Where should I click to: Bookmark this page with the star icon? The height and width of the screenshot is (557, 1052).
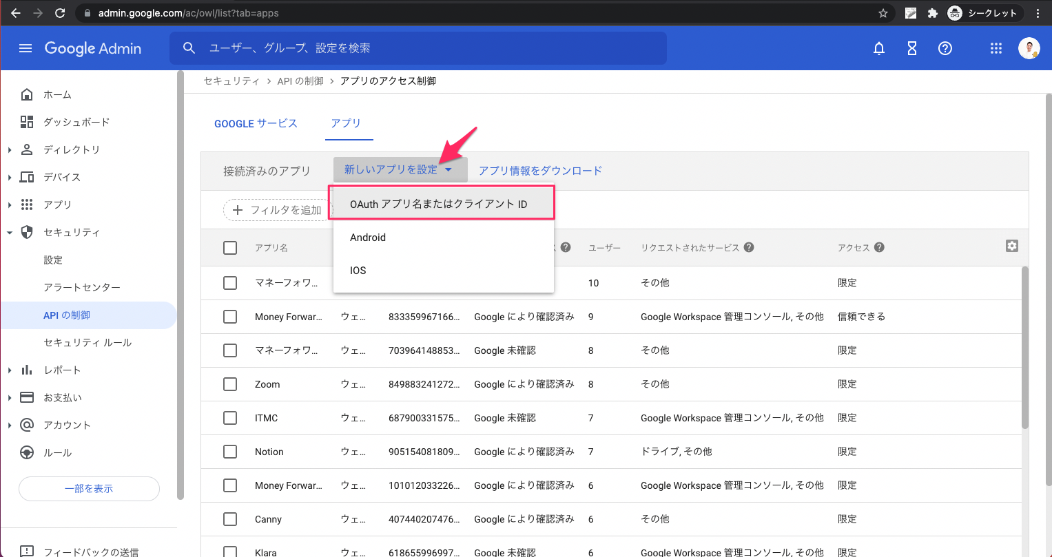pyautogui.click(x=883, y=12)
